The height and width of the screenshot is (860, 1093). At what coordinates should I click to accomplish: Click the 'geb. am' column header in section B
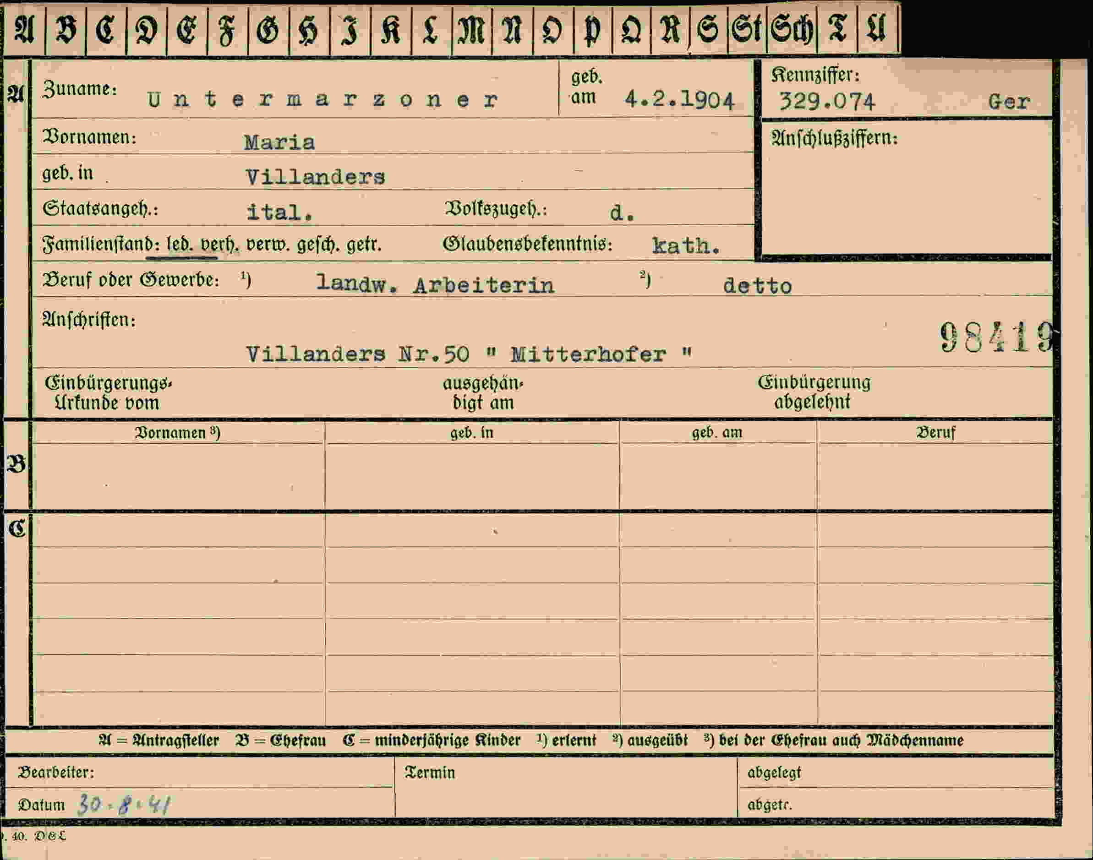coord(717,432)
